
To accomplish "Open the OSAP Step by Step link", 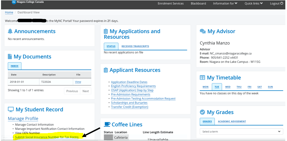I will pyautogui.click(x=132, y=90).
